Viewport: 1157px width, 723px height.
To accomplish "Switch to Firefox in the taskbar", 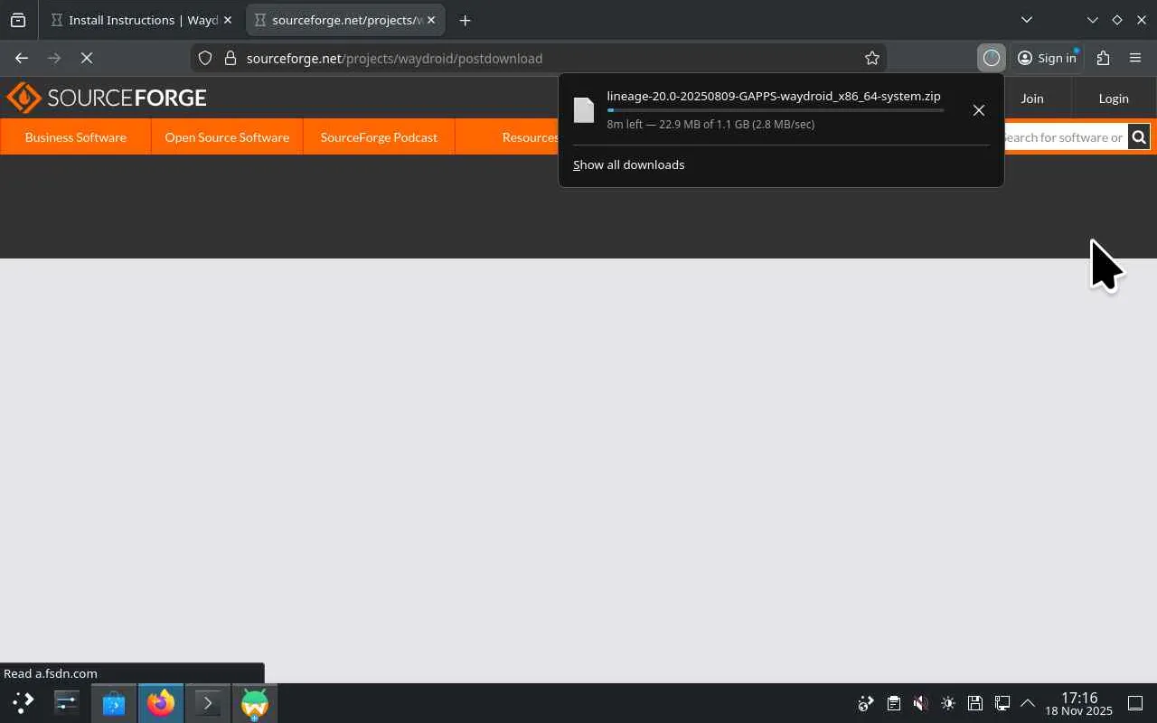I will (x=161, y=702).
